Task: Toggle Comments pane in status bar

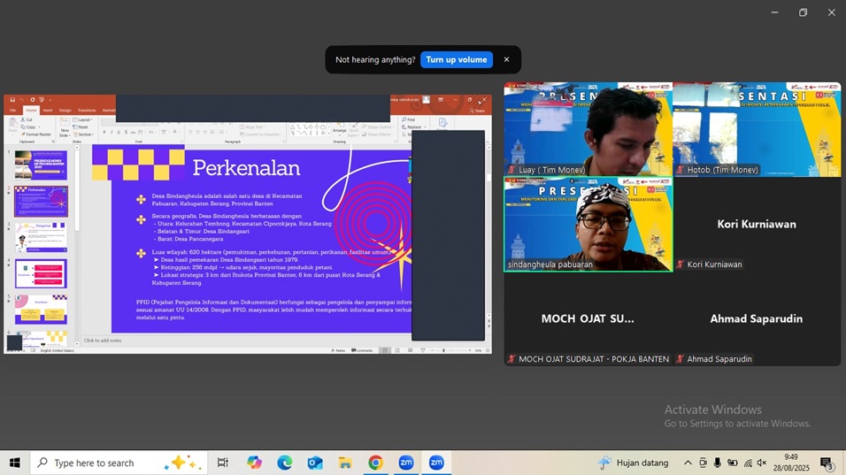Action: [x=361, y=350]
